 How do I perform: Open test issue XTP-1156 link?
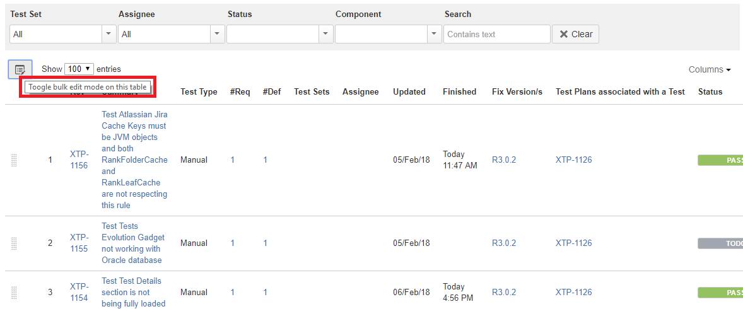(79, 160)
